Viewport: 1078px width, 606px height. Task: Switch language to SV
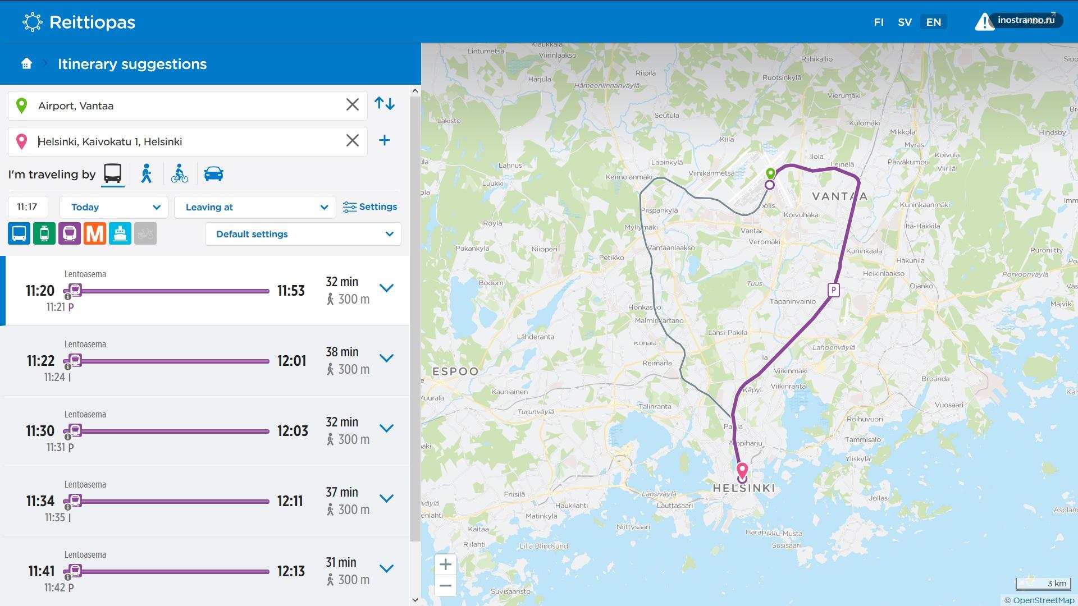pos(905,22)
